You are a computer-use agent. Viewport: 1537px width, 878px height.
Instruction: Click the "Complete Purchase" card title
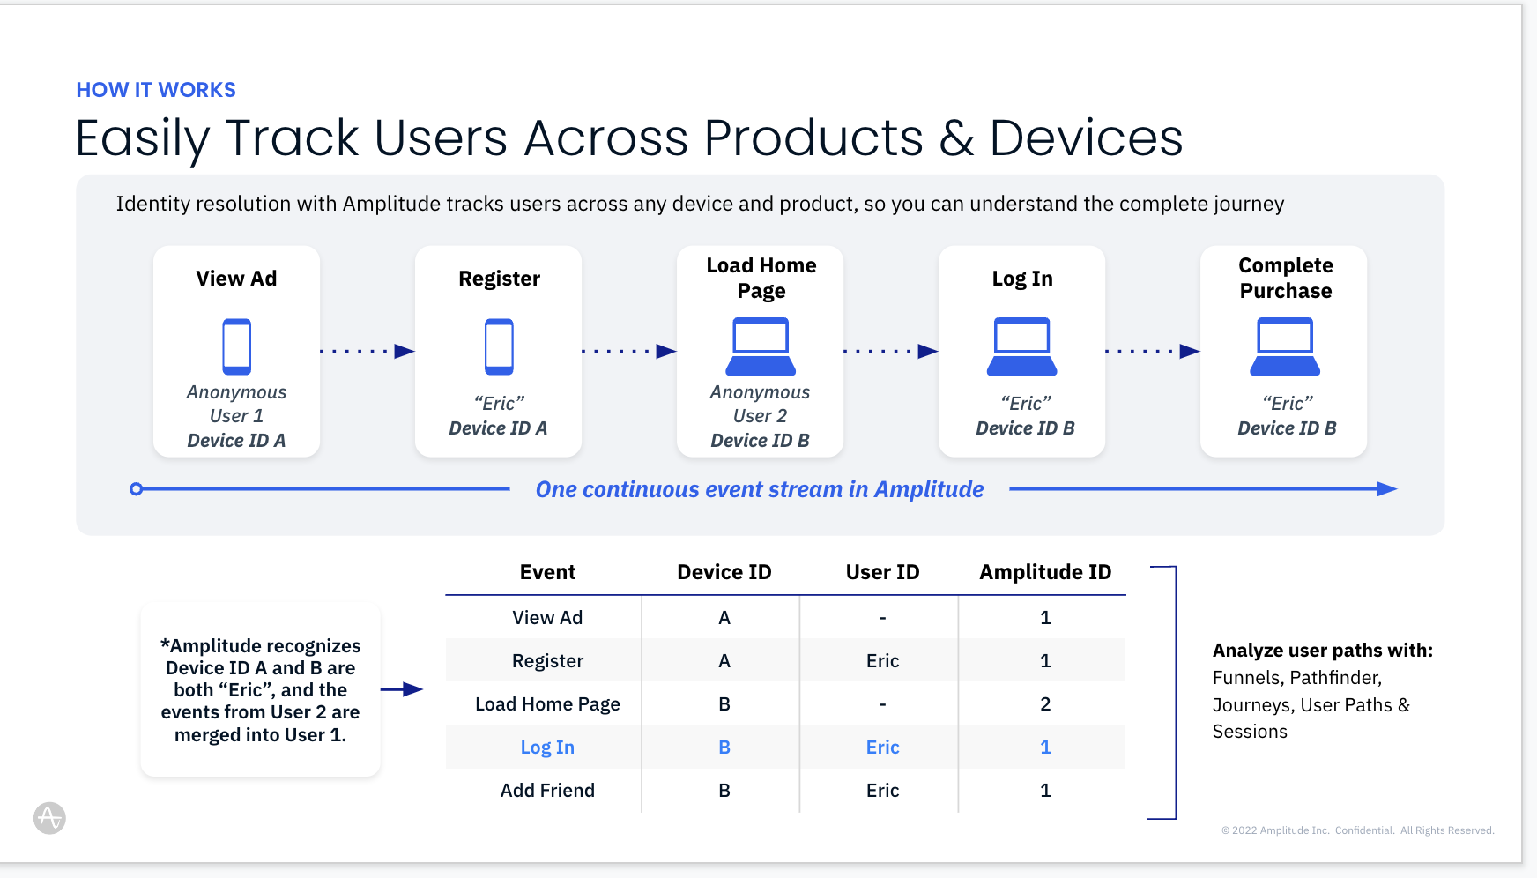1286,279
